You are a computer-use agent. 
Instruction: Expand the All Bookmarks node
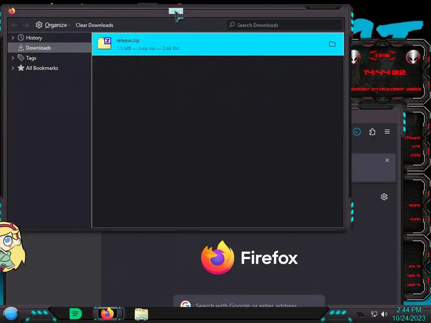coord(13,68)
